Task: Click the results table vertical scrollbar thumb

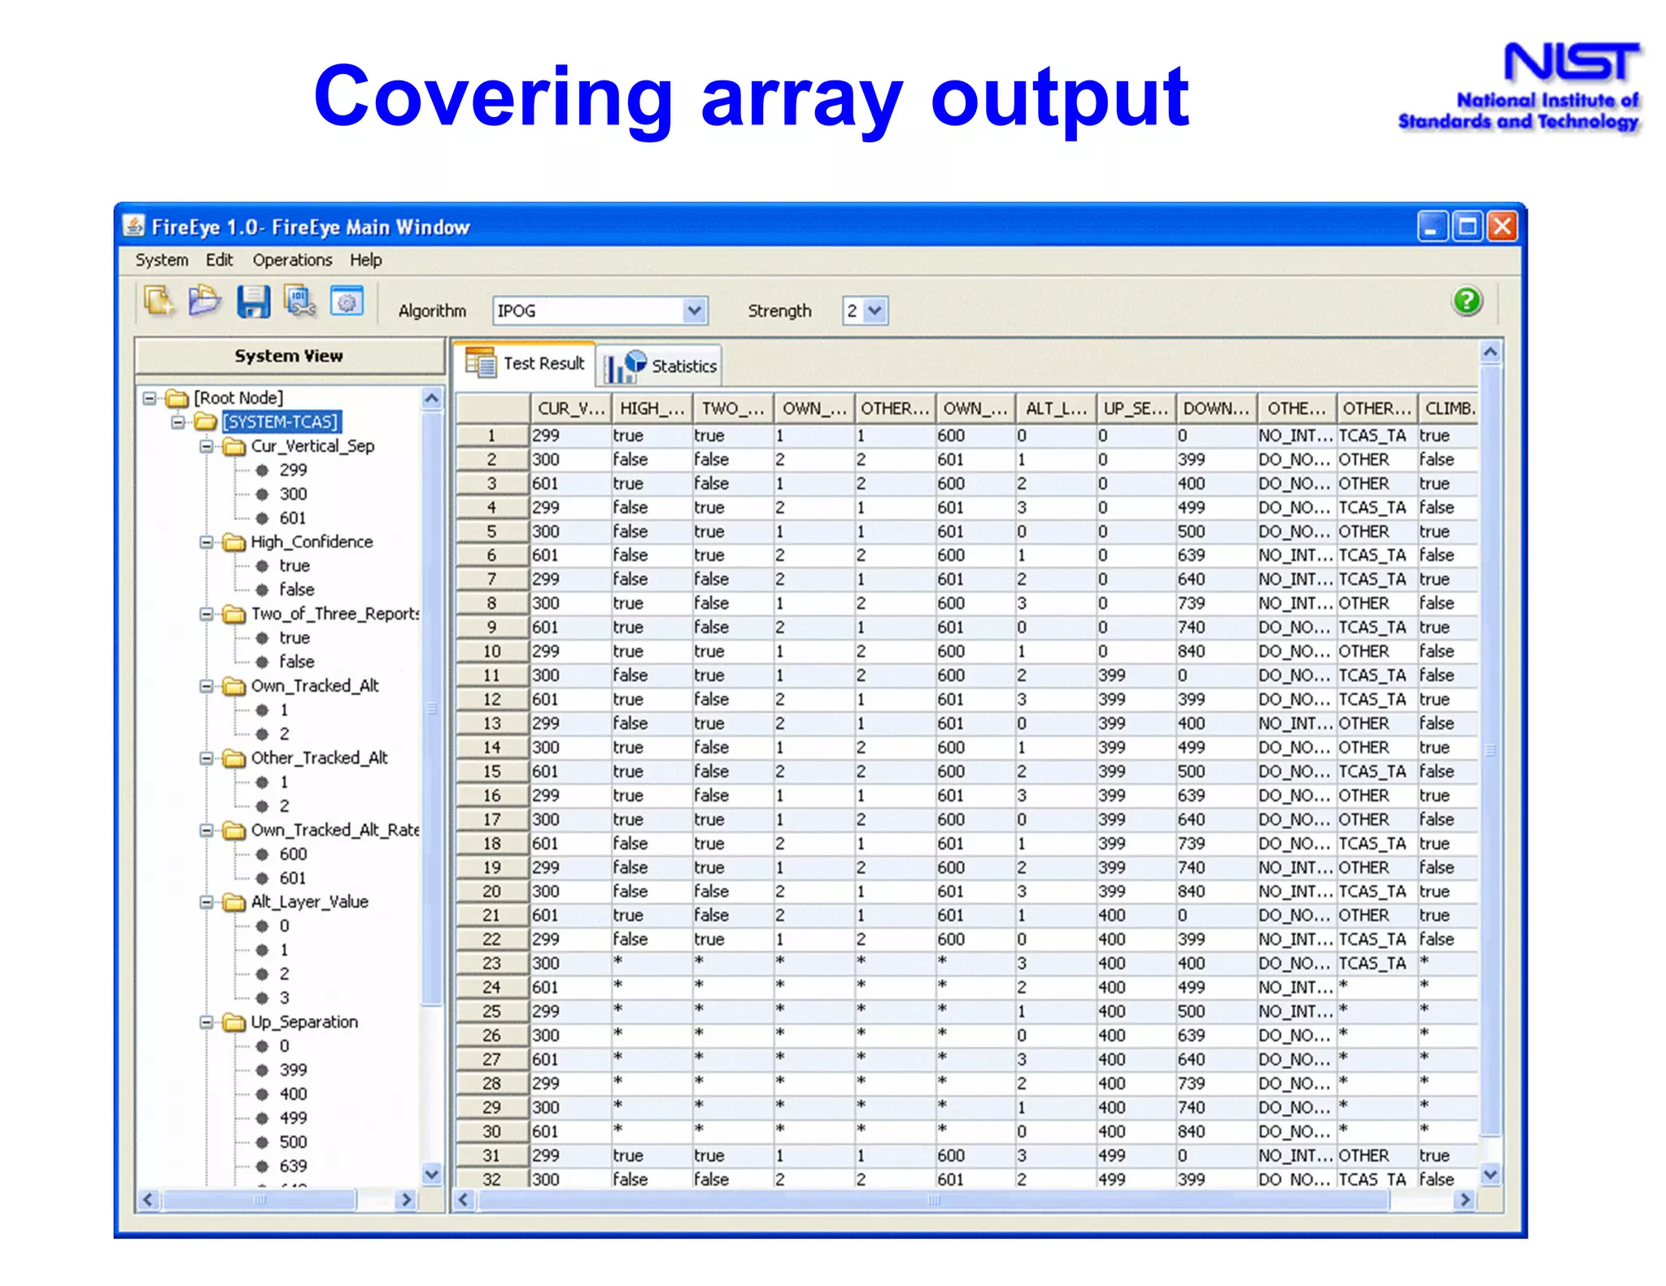Action: 1489,750
